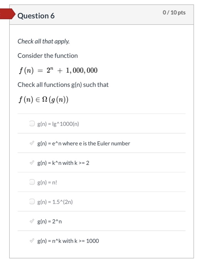The height and width of the screenshot is (271, 220).
Task: Click the f(n) = 2^n + 1,000,000 formula
Action: [x=58, y=70]
